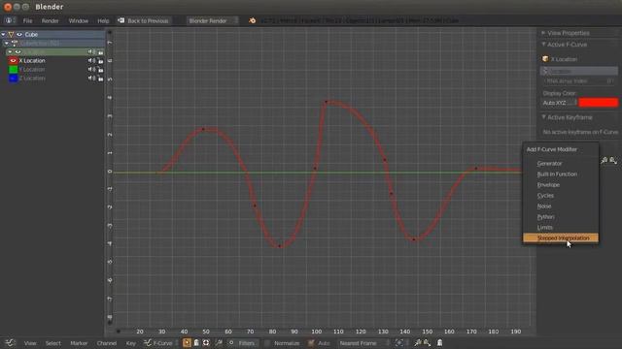Collapse the Cube channel group triangle

3,35
